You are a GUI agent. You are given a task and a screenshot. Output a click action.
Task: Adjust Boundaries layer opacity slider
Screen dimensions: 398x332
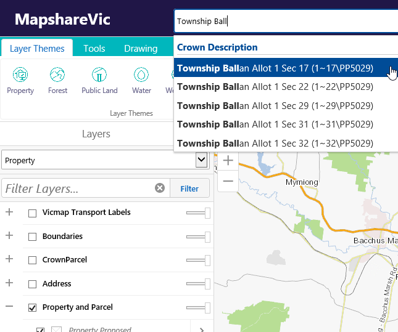[198, 237]
